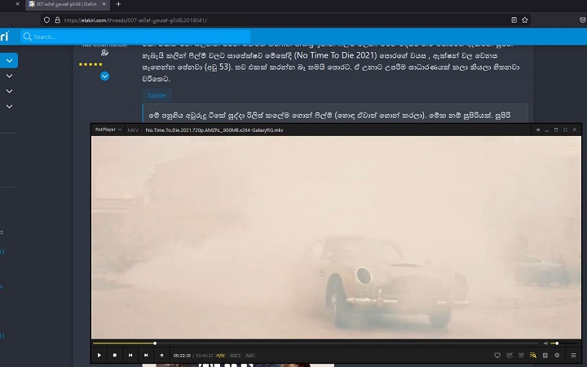Click the MKV format label
Image resolution: width=587 pixels, height=367 pixels.
(x=133, y=130)
